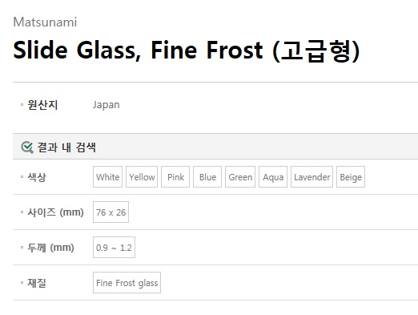
Task: Select the White color filter
Action: click(x=107, y=177)
